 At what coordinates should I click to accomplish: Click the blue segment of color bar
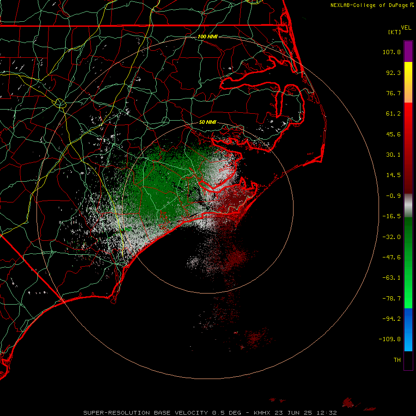408,330
